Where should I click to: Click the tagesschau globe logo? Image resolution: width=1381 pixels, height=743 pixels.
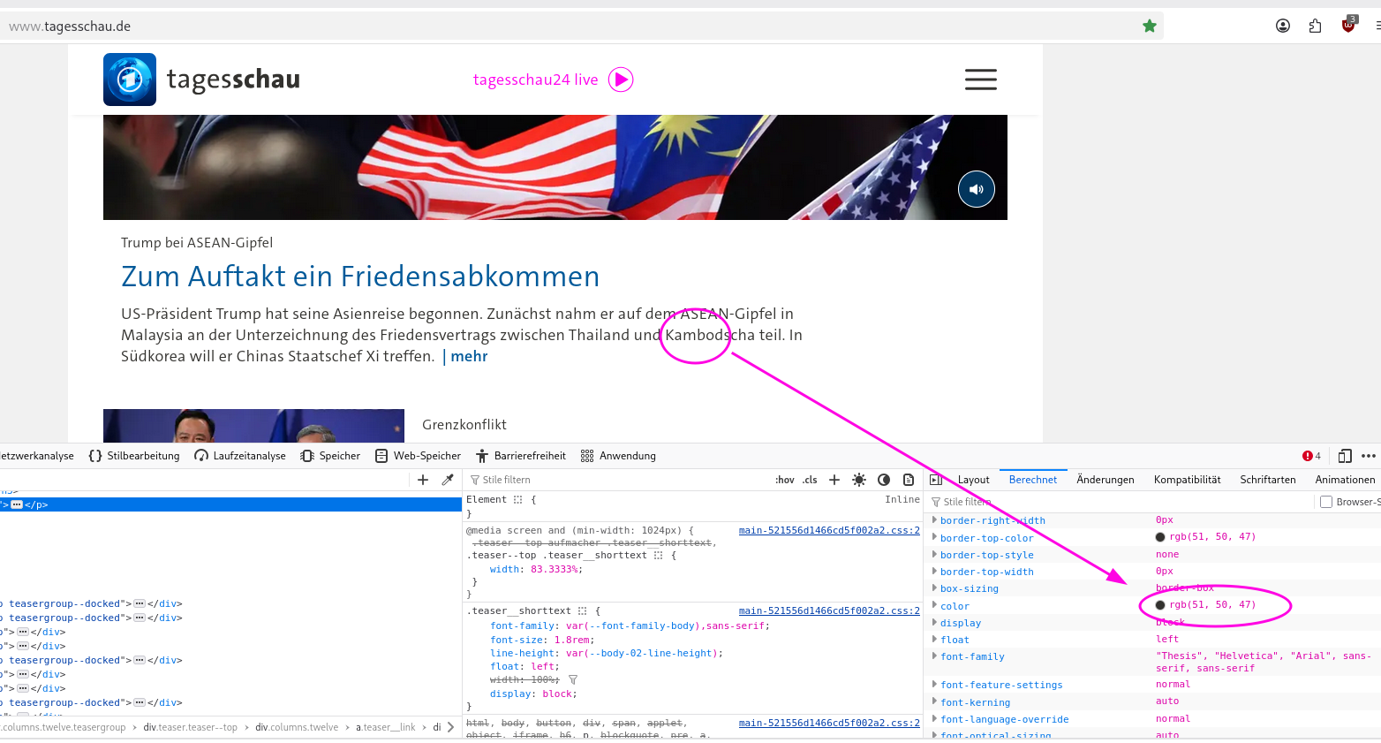pos(130,80)
